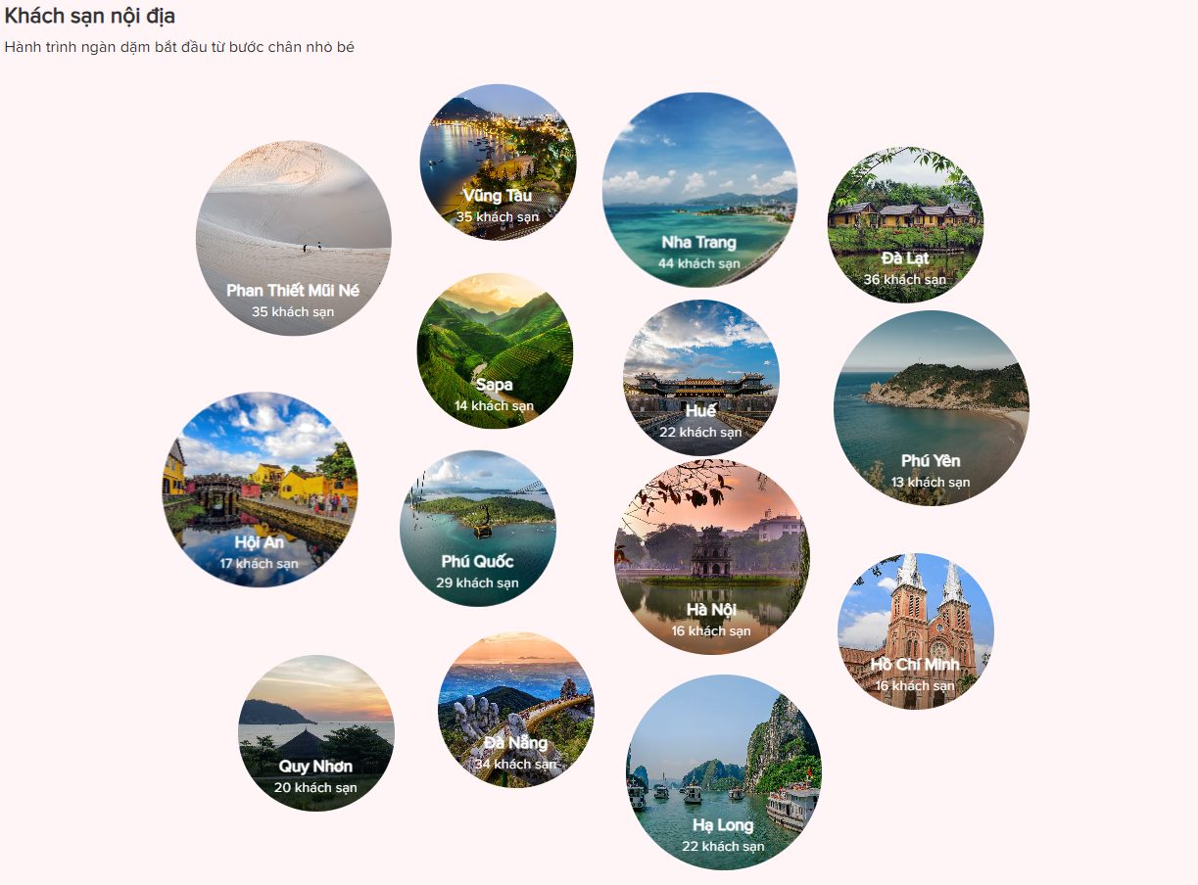Select the Hội An destination circle
This screenshot has height=885, width=1198.
click(x=260, y=489)
